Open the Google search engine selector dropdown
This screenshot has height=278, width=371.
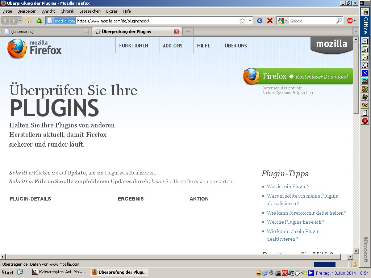tap(283, 21)
